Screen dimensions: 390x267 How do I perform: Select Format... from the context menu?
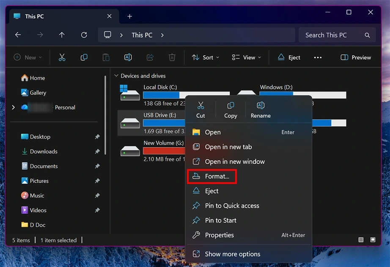249,176
